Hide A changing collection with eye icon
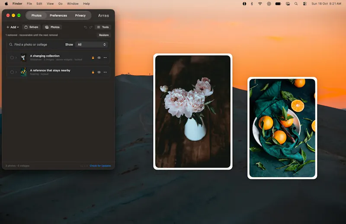 [x=99, y=58]
